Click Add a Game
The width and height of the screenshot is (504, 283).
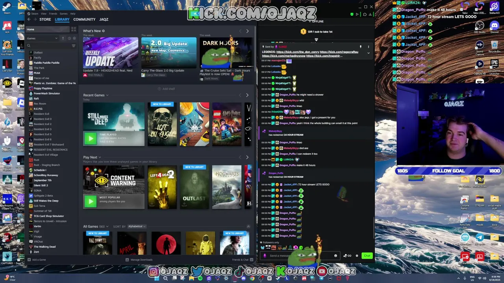point(37,260)
